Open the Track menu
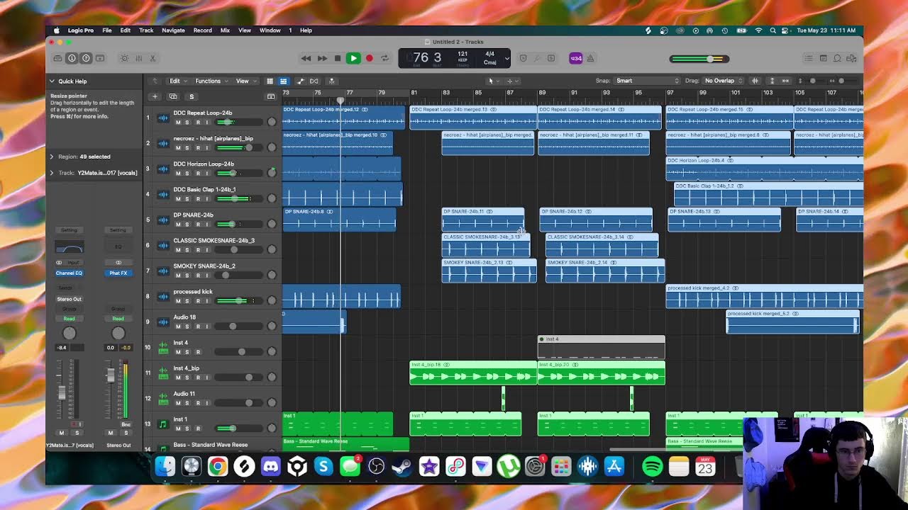This screenshot has height=510, width=908. coord(146,30)
